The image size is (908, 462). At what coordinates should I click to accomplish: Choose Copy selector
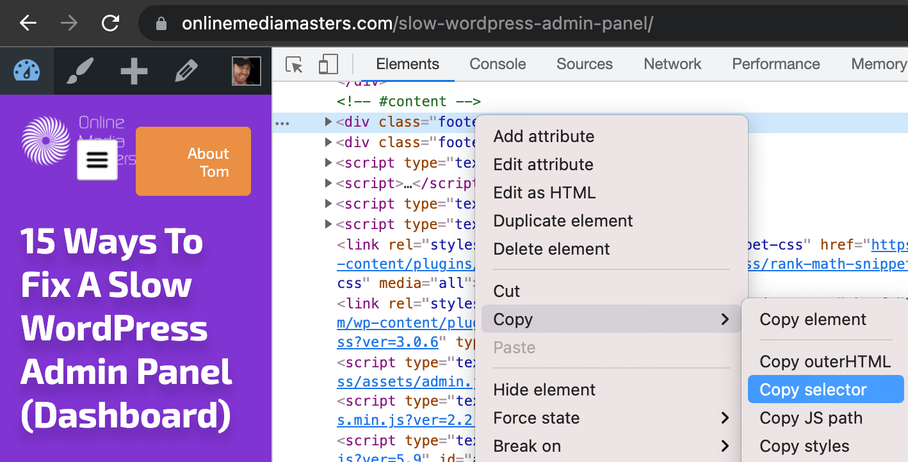(826, 390)
